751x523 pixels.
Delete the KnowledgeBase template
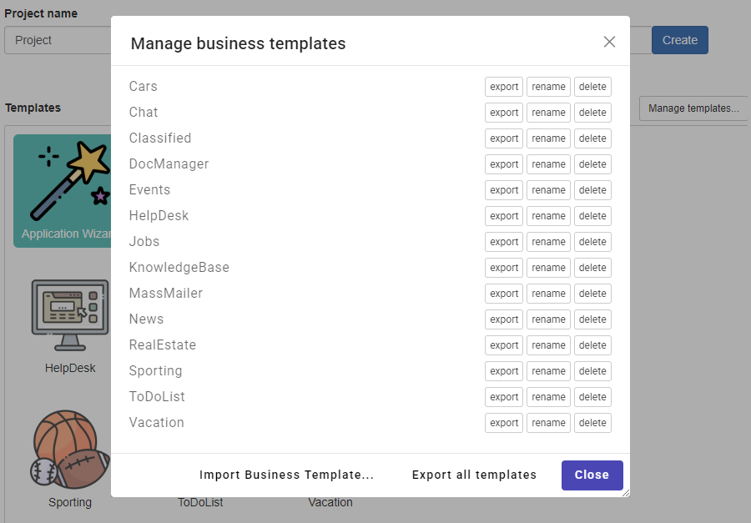click(592, 268)
